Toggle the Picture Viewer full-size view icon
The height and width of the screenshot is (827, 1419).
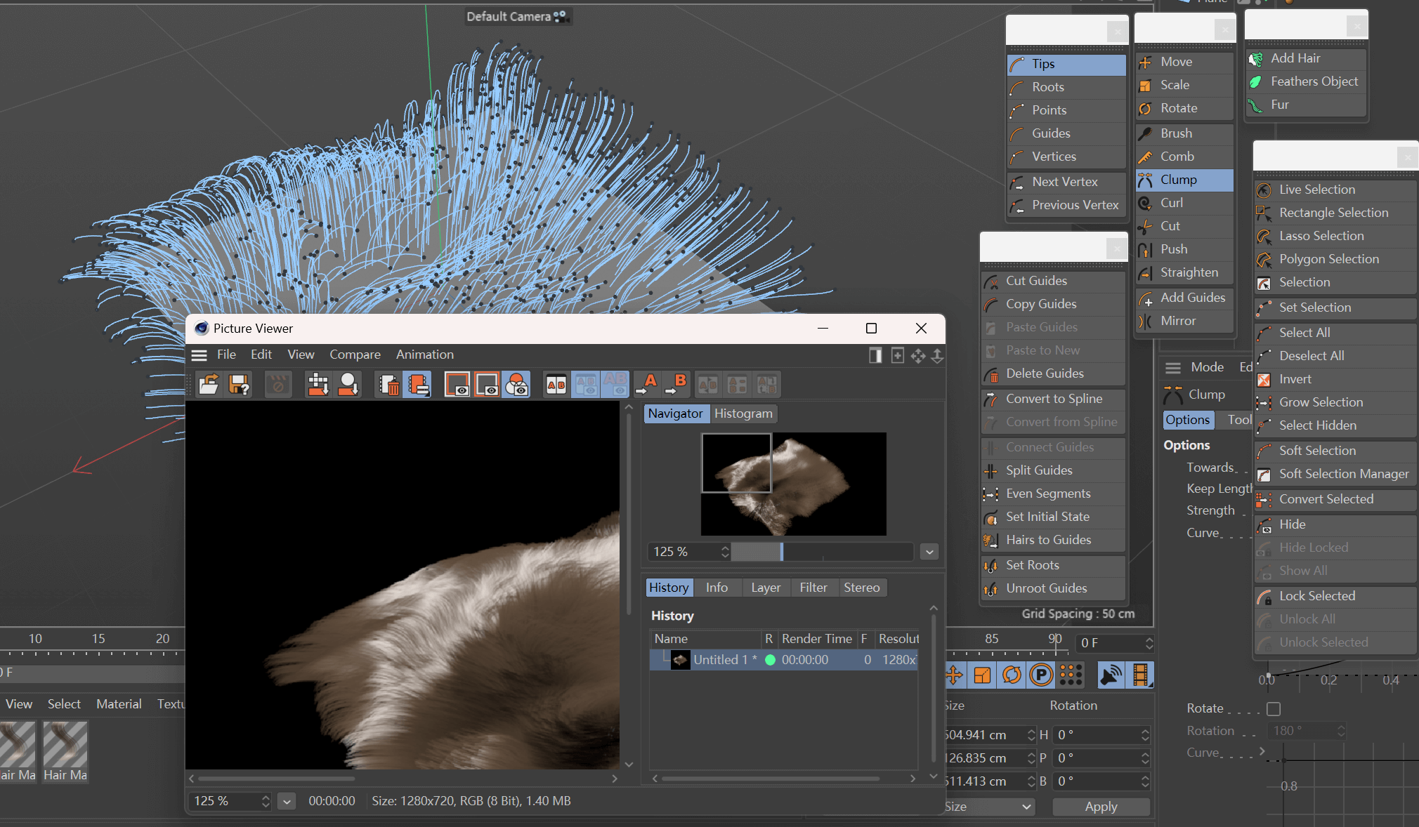tap(875, 356)
